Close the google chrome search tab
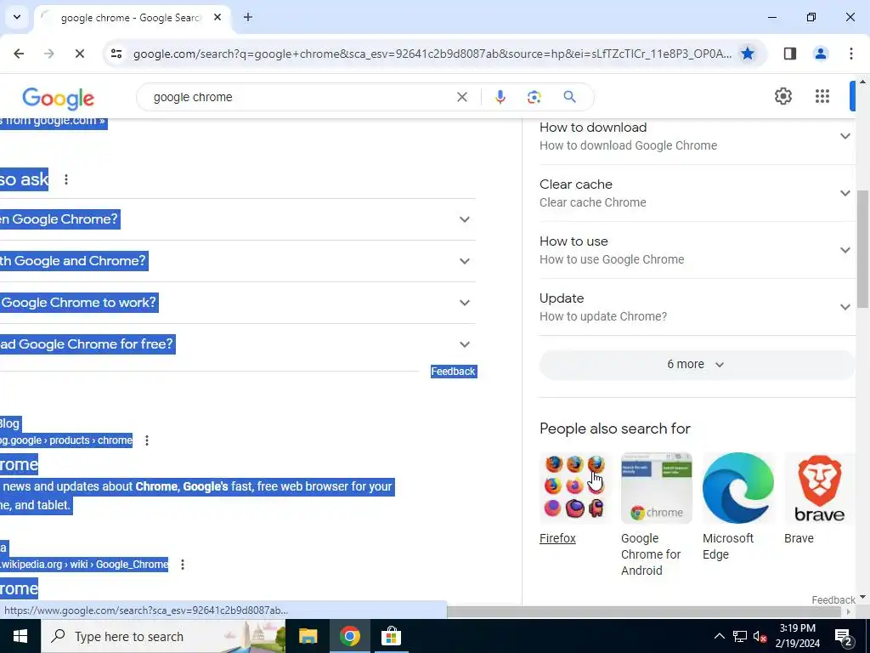 pos(217,17)
